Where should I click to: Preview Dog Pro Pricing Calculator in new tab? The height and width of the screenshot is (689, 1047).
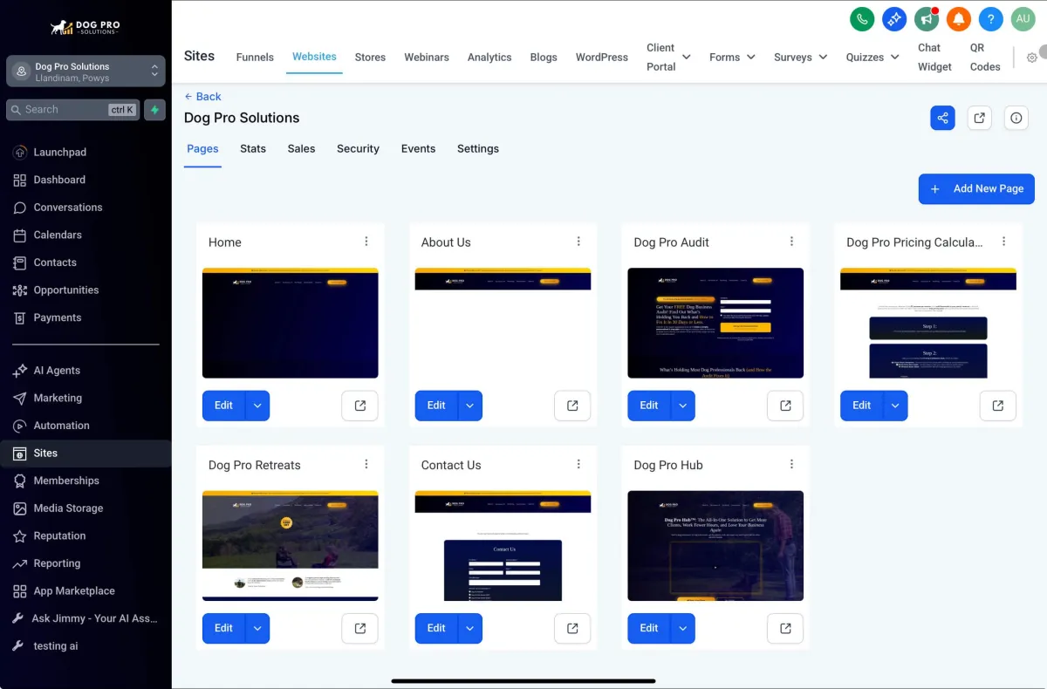(998, 406)
